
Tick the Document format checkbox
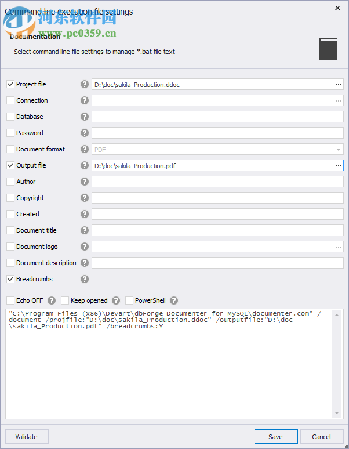(10, 149)
